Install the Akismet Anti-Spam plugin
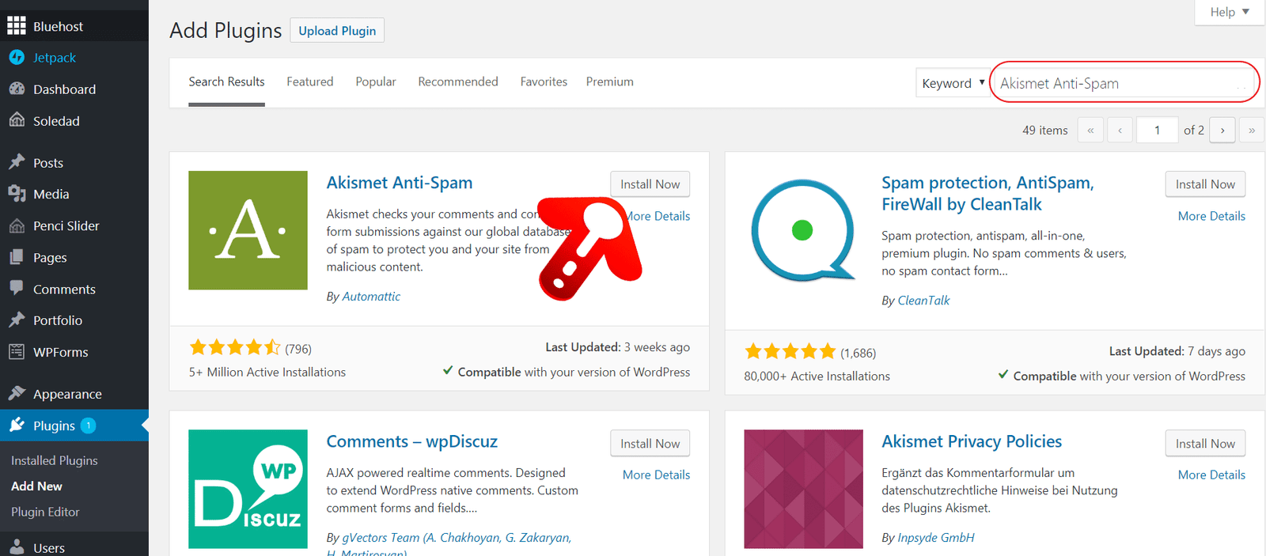Viewport: 1266px width, 556px height. point(650,184)
